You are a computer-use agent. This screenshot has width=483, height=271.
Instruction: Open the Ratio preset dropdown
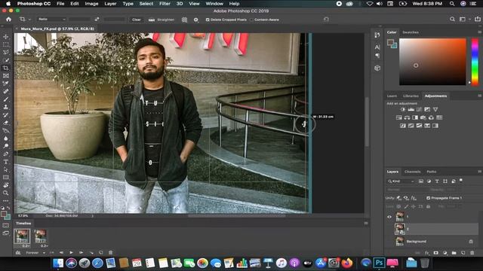click(x=51, y=20)
